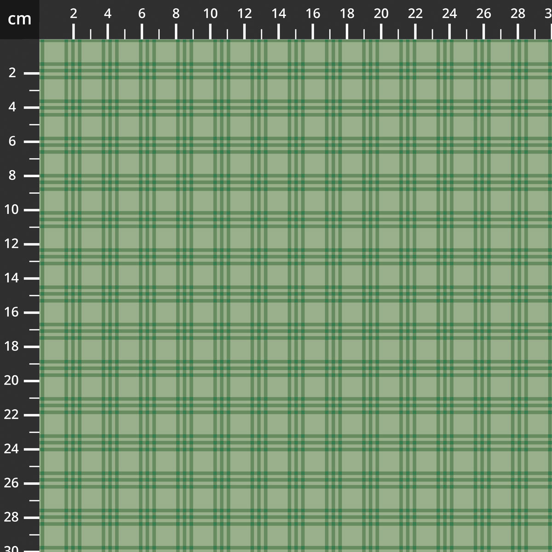This screenshot has height=552, width=552.
Task: Click the 26 mark on left ruler
Action: (31, 483)
